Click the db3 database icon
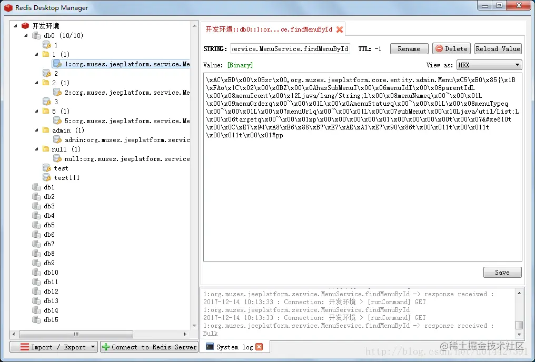535x362 pixels. pyautogui.click(x=36, y=206)
